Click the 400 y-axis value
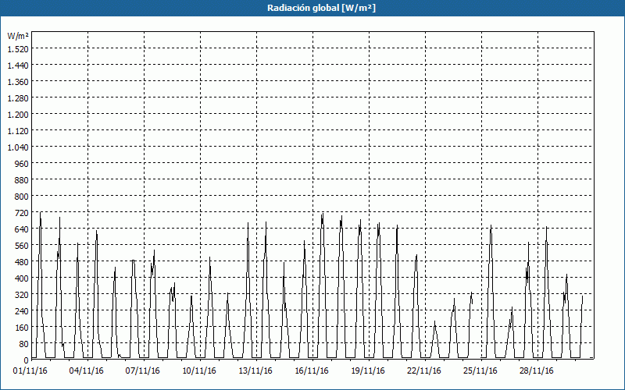This screenshot has width=625, height=390. click(x=21, y=278)
